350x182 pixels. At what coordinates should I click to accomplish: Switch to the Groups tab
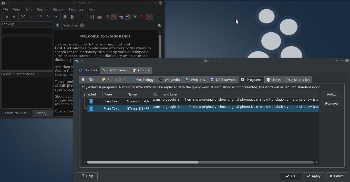(x=141, y=70)
